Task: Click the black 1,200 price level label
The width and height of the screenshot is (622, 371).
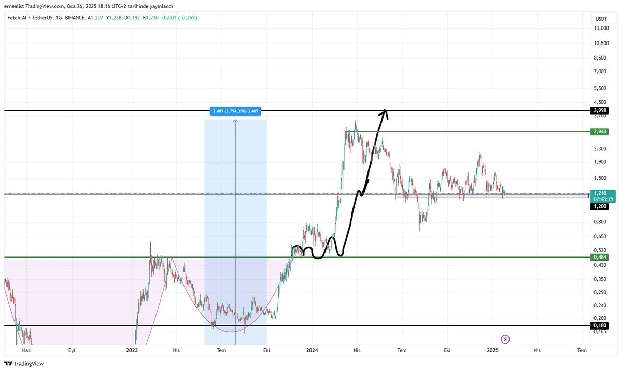Action: click(599, 206)
